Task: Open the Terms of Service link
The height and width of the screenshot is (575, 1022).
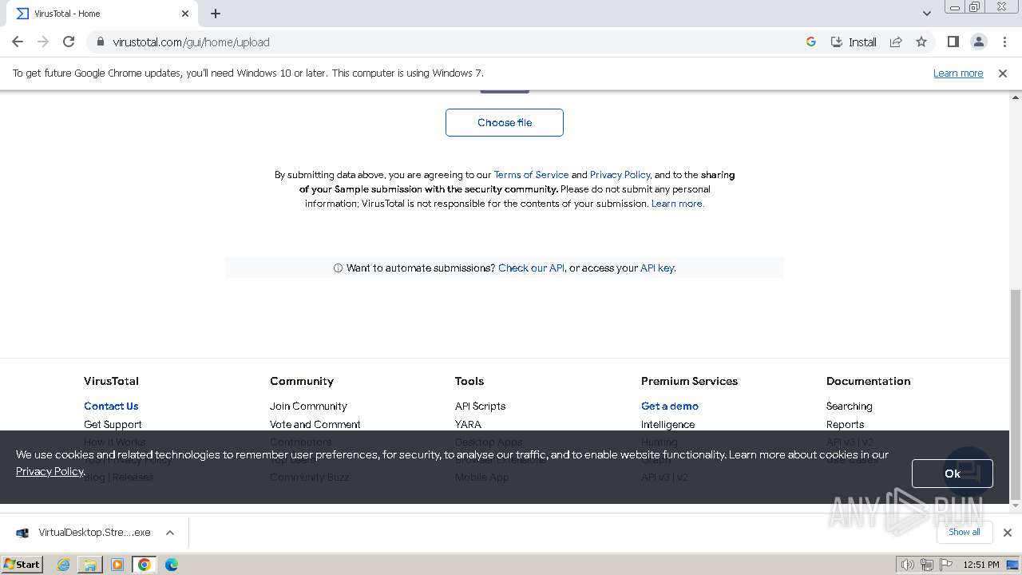Action: pyautogui.click(x=531, y=174)
